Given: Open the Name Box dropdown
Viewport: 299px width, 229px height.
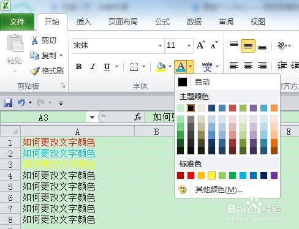Looking at the screenshot, I should 92,117.
